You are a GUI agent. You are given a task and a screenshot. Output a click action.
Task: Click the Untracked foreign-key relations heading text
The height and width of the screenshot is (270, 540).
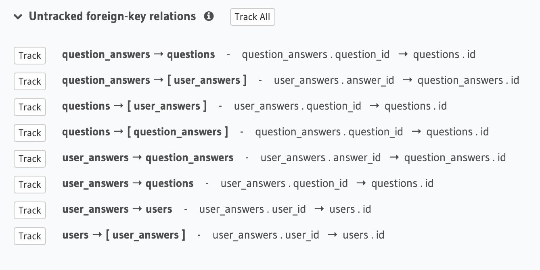tap(112, 17)
